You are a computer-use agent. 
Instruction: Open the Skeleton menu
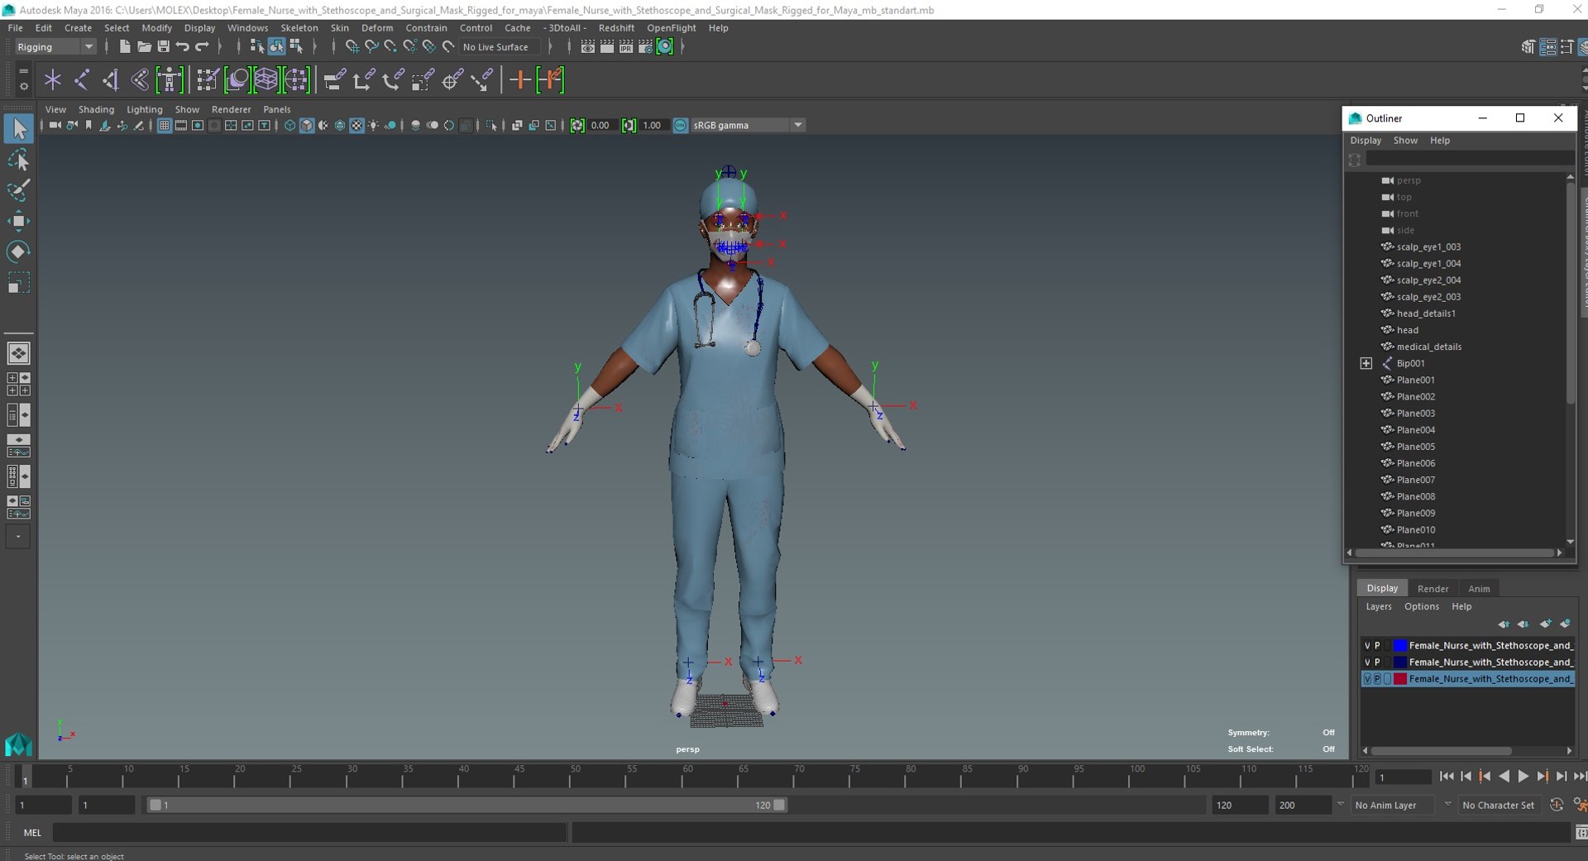(299, 28)
